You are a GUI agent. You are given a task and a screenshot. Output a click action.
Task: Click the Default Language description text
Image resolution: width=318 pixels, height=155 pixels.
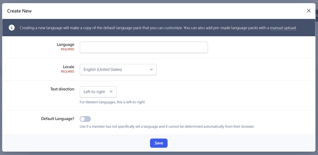(167, 127)
